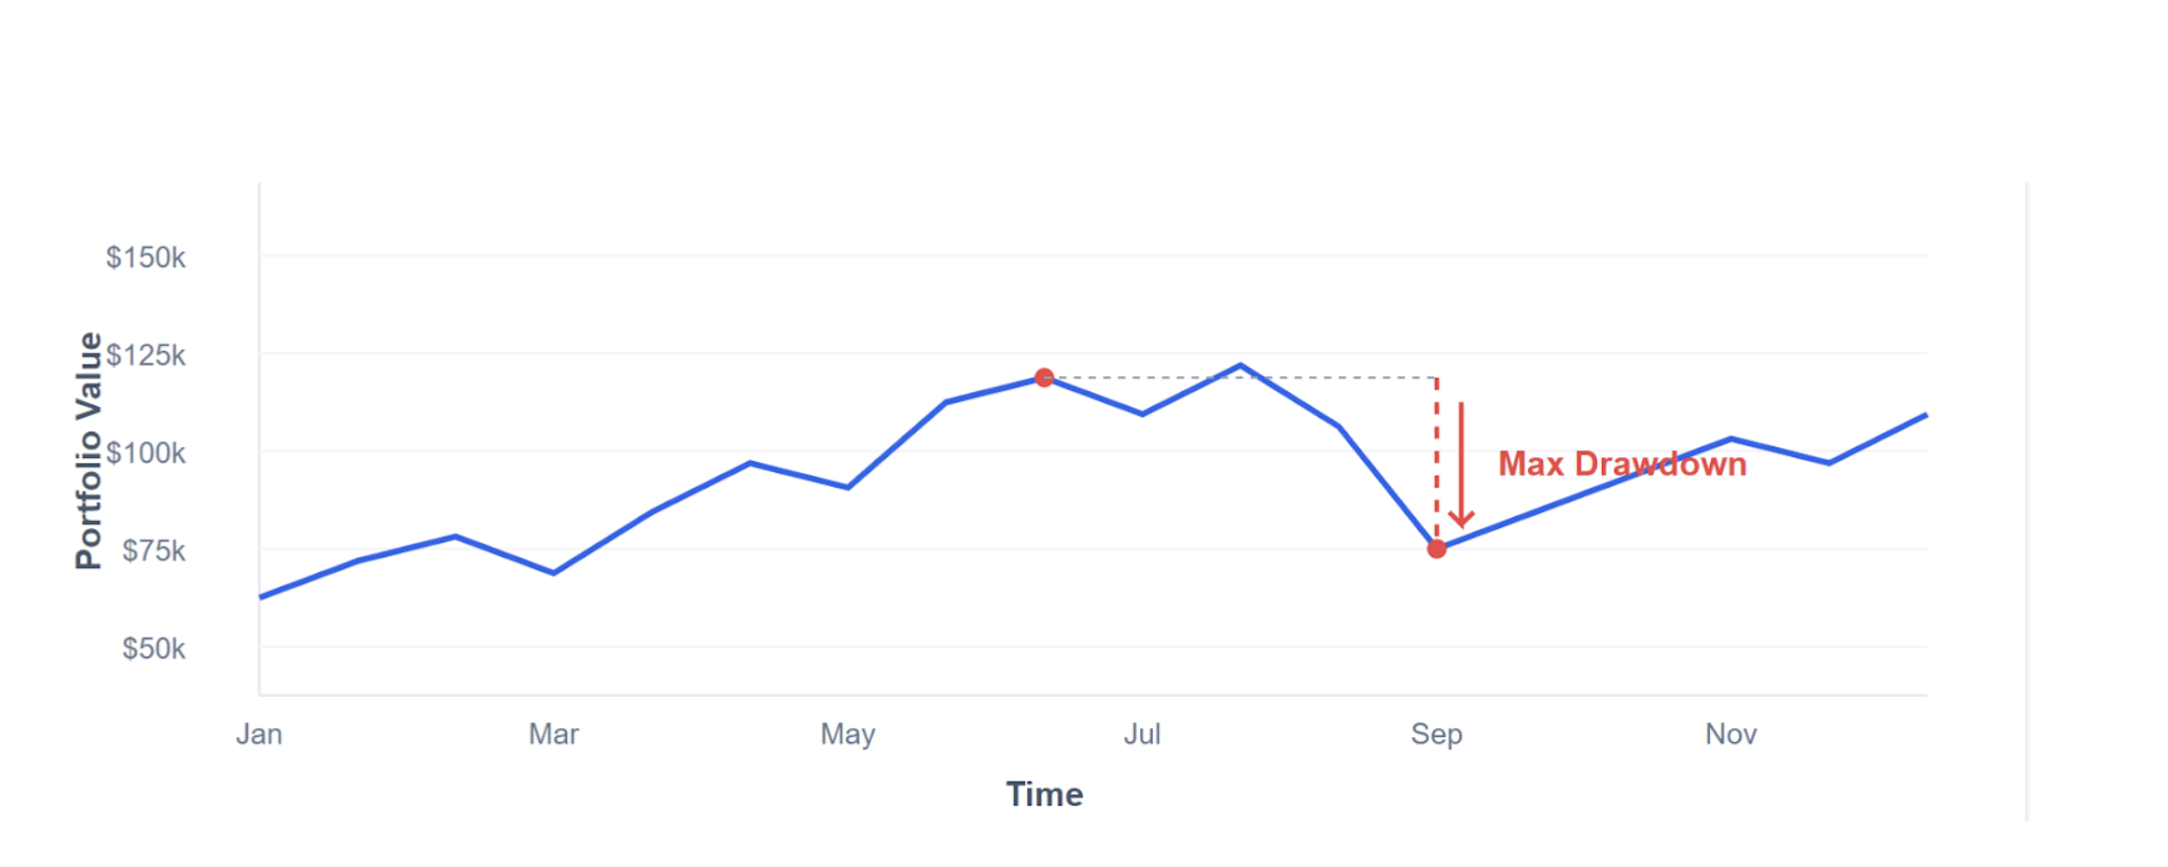The height and width of the screenshot is (867, 2168).
Task: Click the red downward drawdown arrow
Action: (1461, 464)
